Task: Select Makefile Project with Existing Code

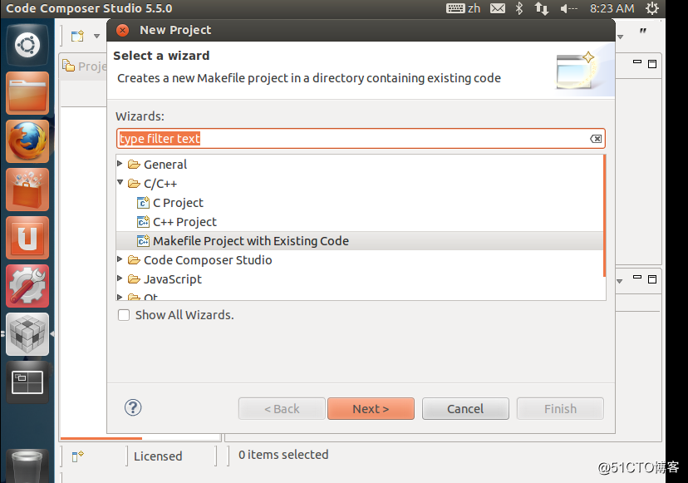Action: (x=360, y=241)
